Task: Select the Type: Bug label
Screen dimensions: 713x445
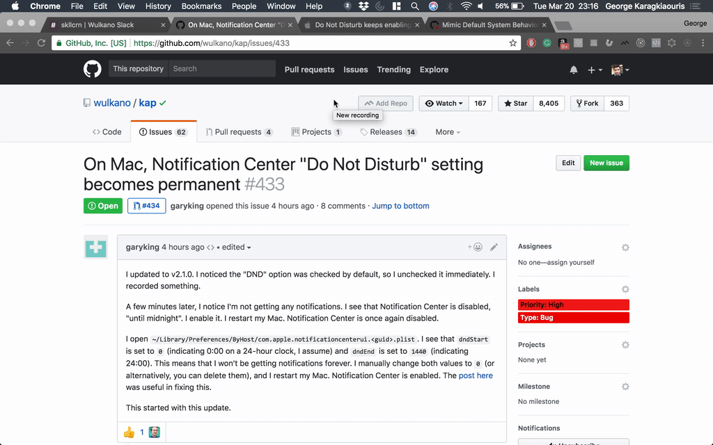Action: pos(574,317)
